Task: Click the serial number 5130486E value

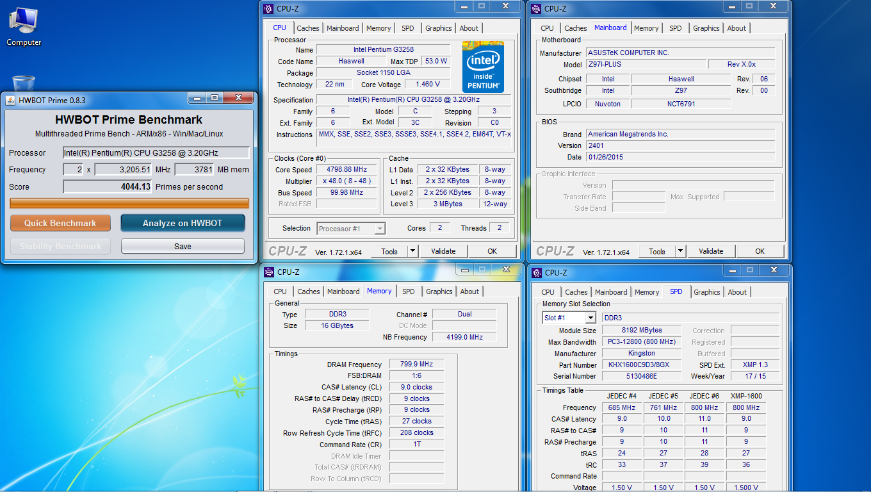Action: pyautogui.click(x=641, y=376)
